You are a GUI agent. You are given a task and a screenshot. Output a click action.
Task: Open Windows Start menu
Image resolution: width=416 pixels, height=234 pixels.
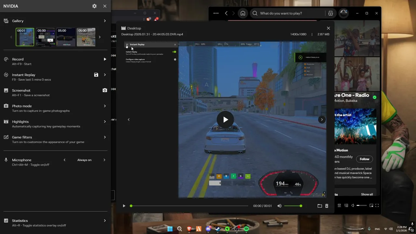[170, 229]
